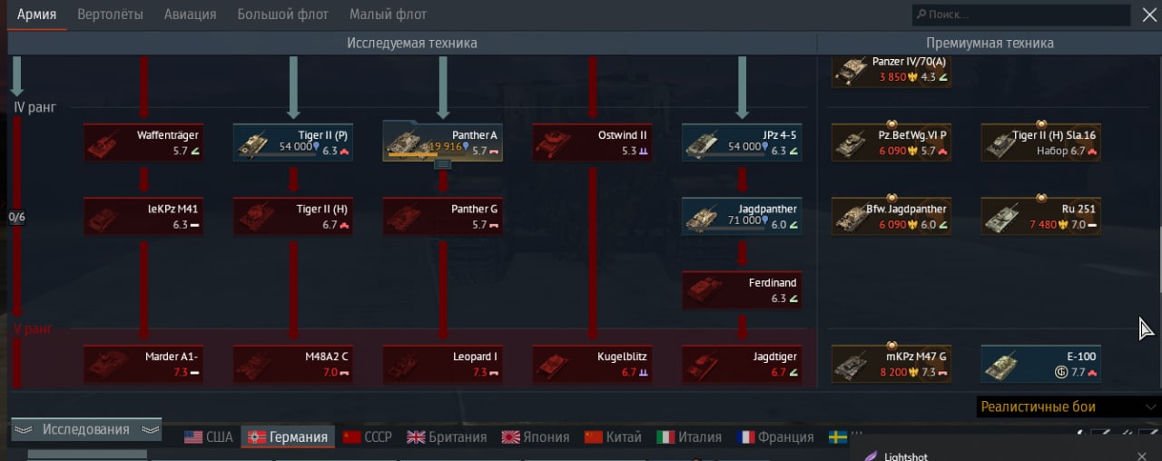The height and width of the screenshot is (461, 1162).
Task: Select the Germany nation flag tab
Action: 290,436
